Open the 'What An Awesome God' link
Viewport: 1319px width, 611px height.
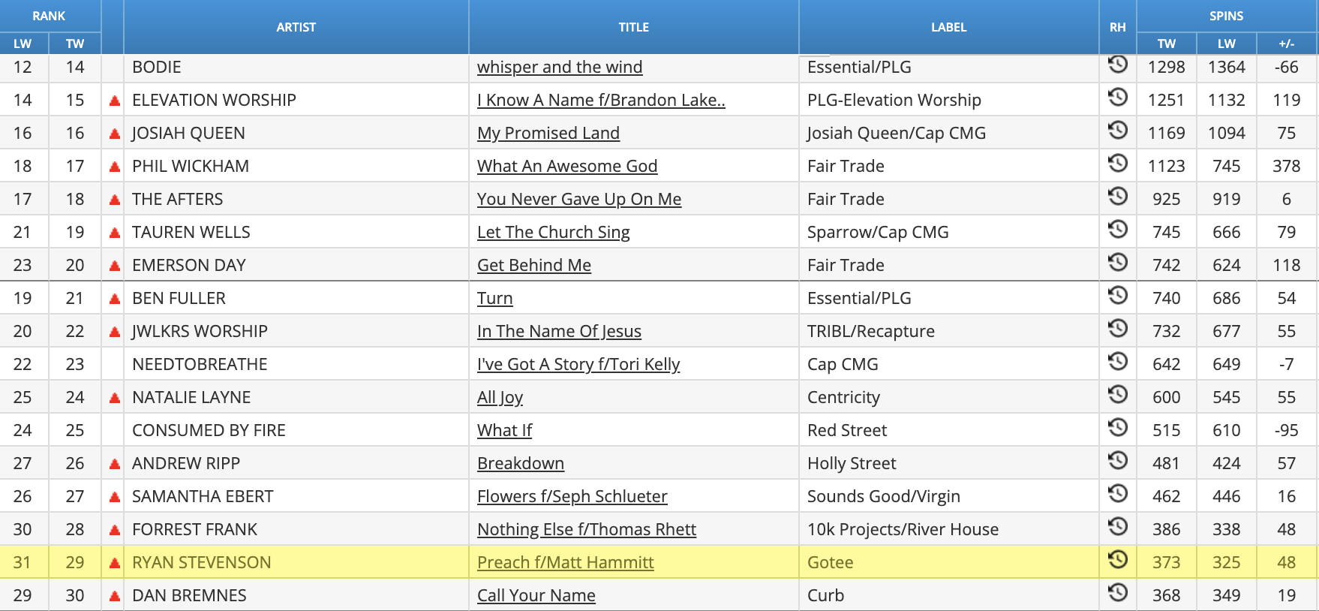(567, 166)
